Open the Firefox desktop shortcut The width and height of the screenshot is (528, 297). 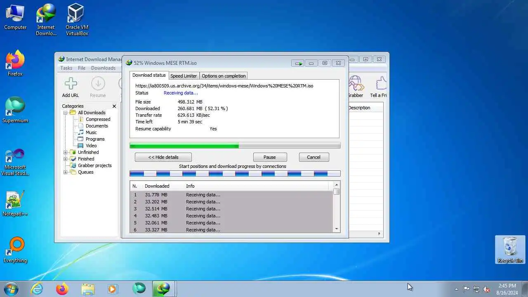15,63
